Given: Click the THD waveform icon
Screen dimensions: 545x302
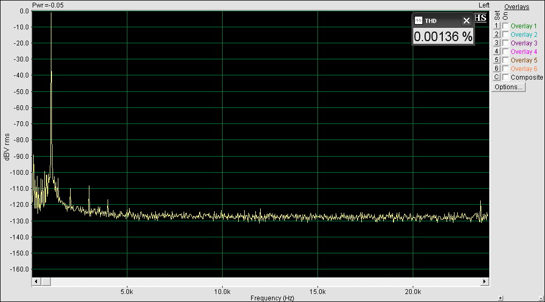Looking at the screenshot, I should (x=419, y=21).
